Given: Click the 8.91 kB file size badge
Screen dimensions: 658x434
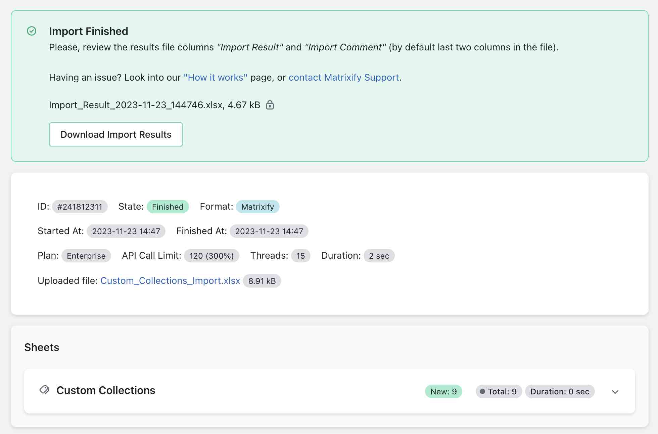Looking at the screenshot, I should 262,281.
